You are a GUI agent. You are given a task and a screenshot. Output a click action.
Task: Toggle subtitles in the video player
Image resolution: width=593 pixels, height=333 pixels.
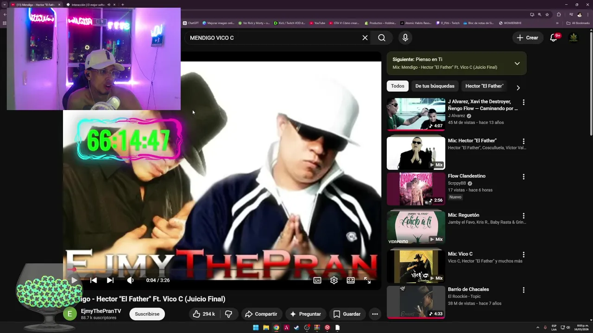[x=317, y=280]
